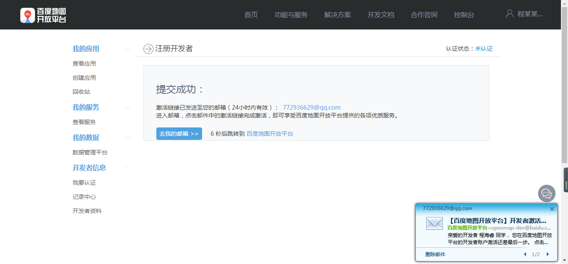
Task: Go to previous mail in popup
Action: click(x=525, y=254)
